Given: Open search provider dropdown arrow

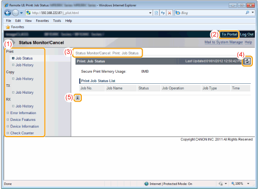Looking at the screenshot, I should pyautogui.click(x=253, y=13).
